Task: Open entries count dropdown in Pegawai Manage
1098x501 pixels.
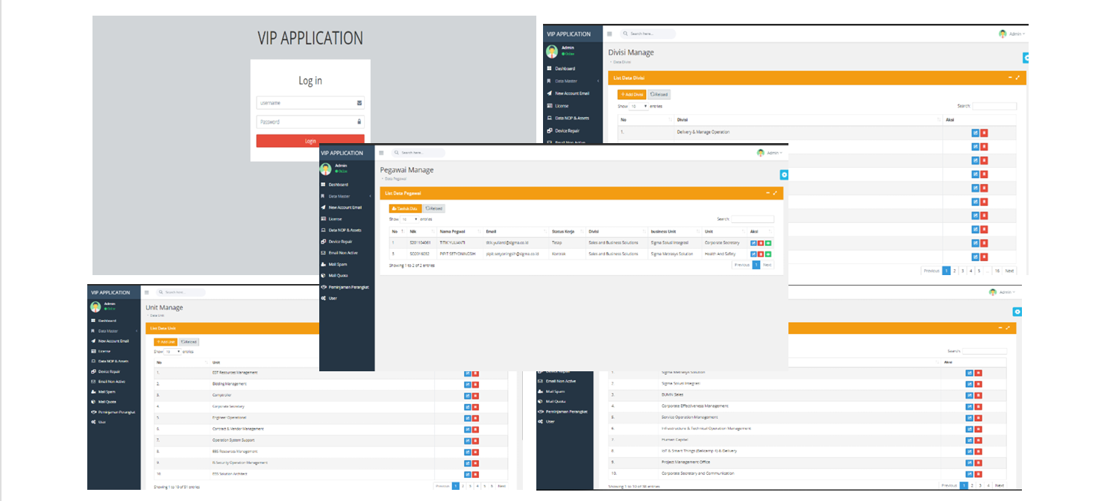Action: point(409,219)
